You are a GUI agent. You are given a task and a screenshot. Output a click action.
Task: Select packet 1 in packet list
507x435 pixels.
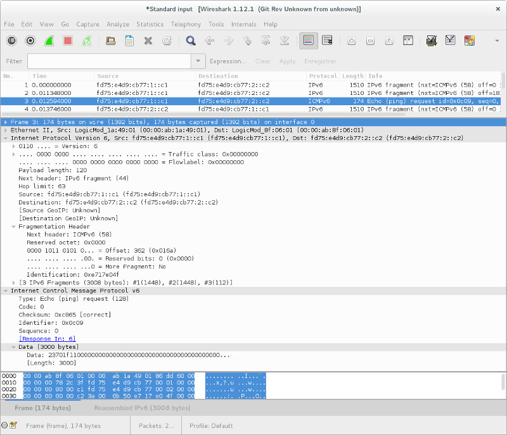pos(251,85)
